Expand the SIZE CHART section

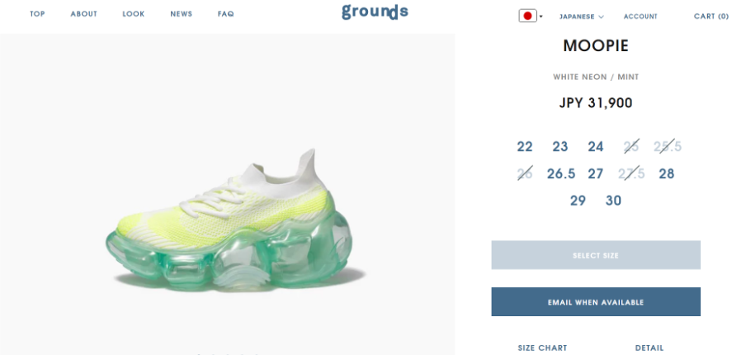tap(542, 348)
